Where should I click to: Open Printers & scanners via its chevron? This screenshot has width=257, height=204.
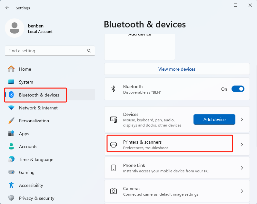tap(242, 145)
